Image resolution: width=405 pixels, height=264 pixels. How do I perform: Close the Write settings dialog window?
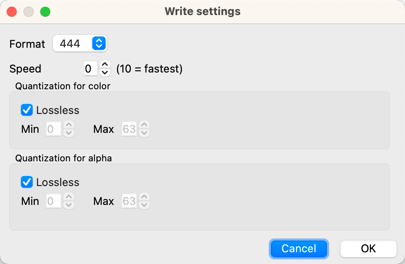click(x=12, y=12)
